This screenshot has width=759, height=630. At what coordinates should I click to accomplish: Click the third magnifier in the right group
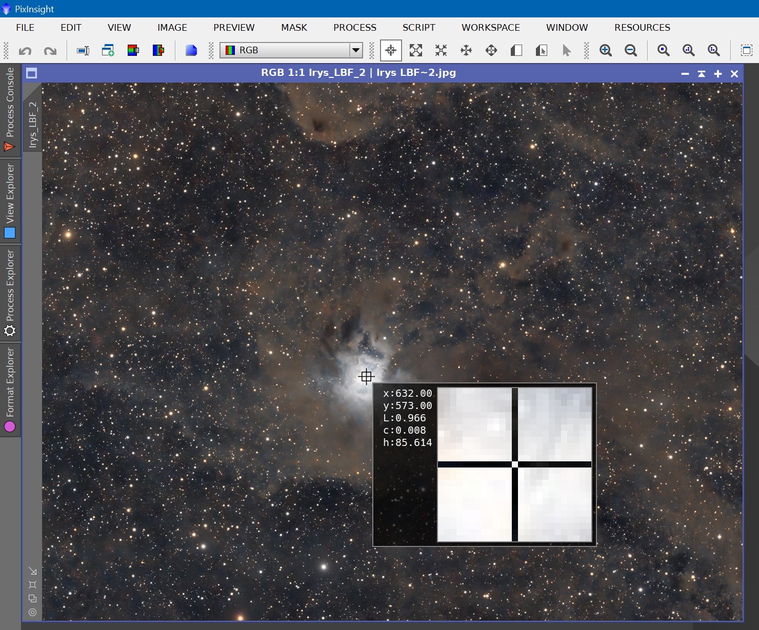pos(714,50)
